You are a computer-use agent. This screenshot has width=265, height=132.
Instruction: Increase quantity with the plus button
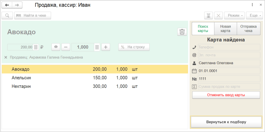click(106, 47)
